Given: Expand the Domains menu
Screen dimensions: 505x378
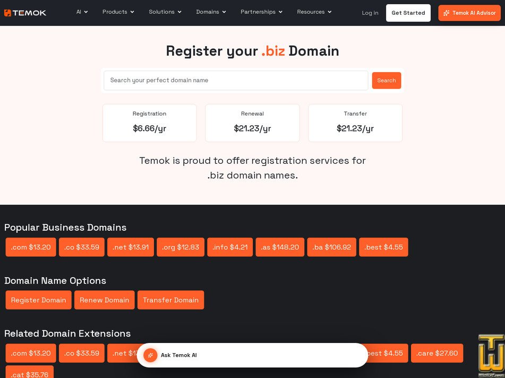Looking at the screenshot, I should point(211,12).
